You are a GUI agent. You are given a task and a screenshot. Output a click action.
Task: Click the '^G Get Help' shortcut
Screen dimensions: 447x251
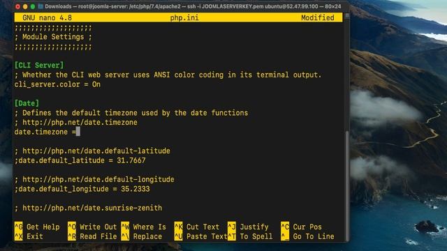point(37,227)
